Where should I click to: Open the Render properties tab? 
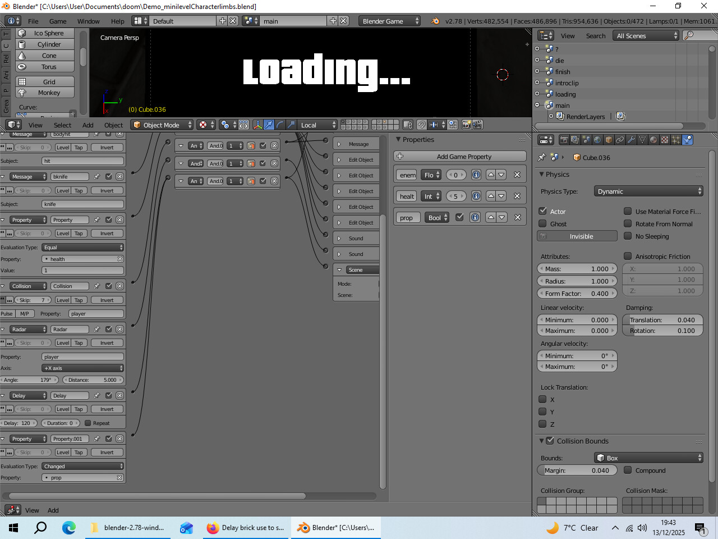[x=564, y=140]
